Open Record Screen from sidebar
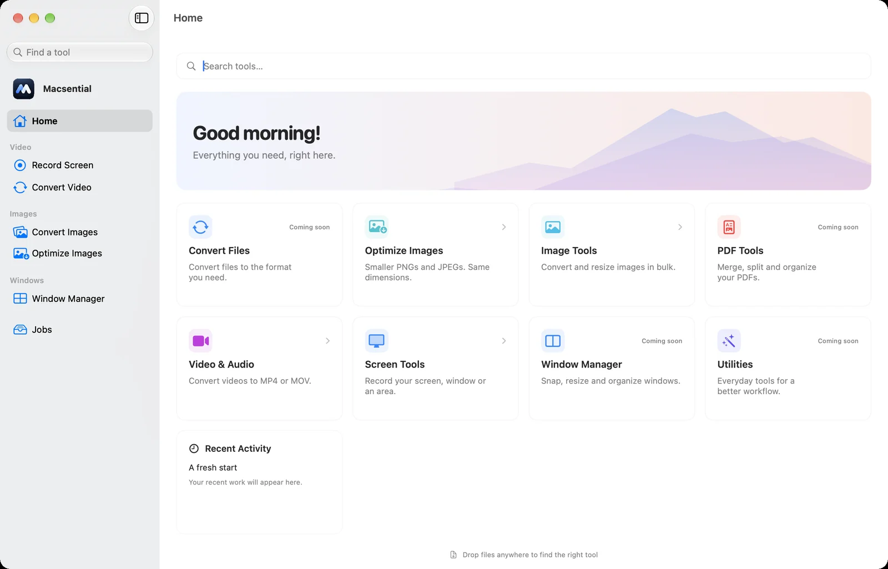888x569 pixels. tap(79, 165)
